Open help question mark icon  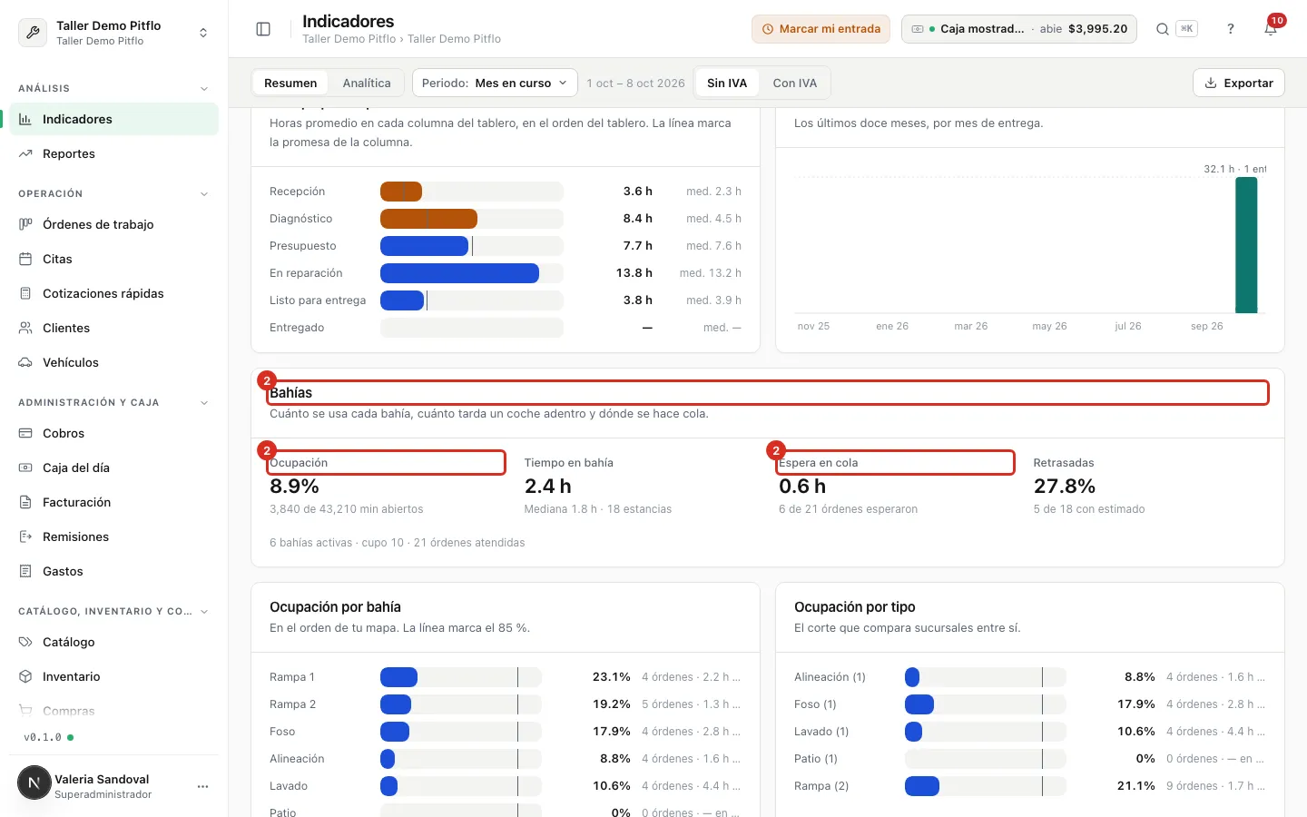(x=1231, y=29)
